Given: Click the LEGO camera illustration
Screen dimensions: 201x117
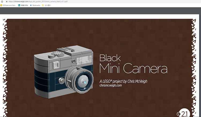Looking at the screenshot, I should pyautogui.click(x=64, y=72).
